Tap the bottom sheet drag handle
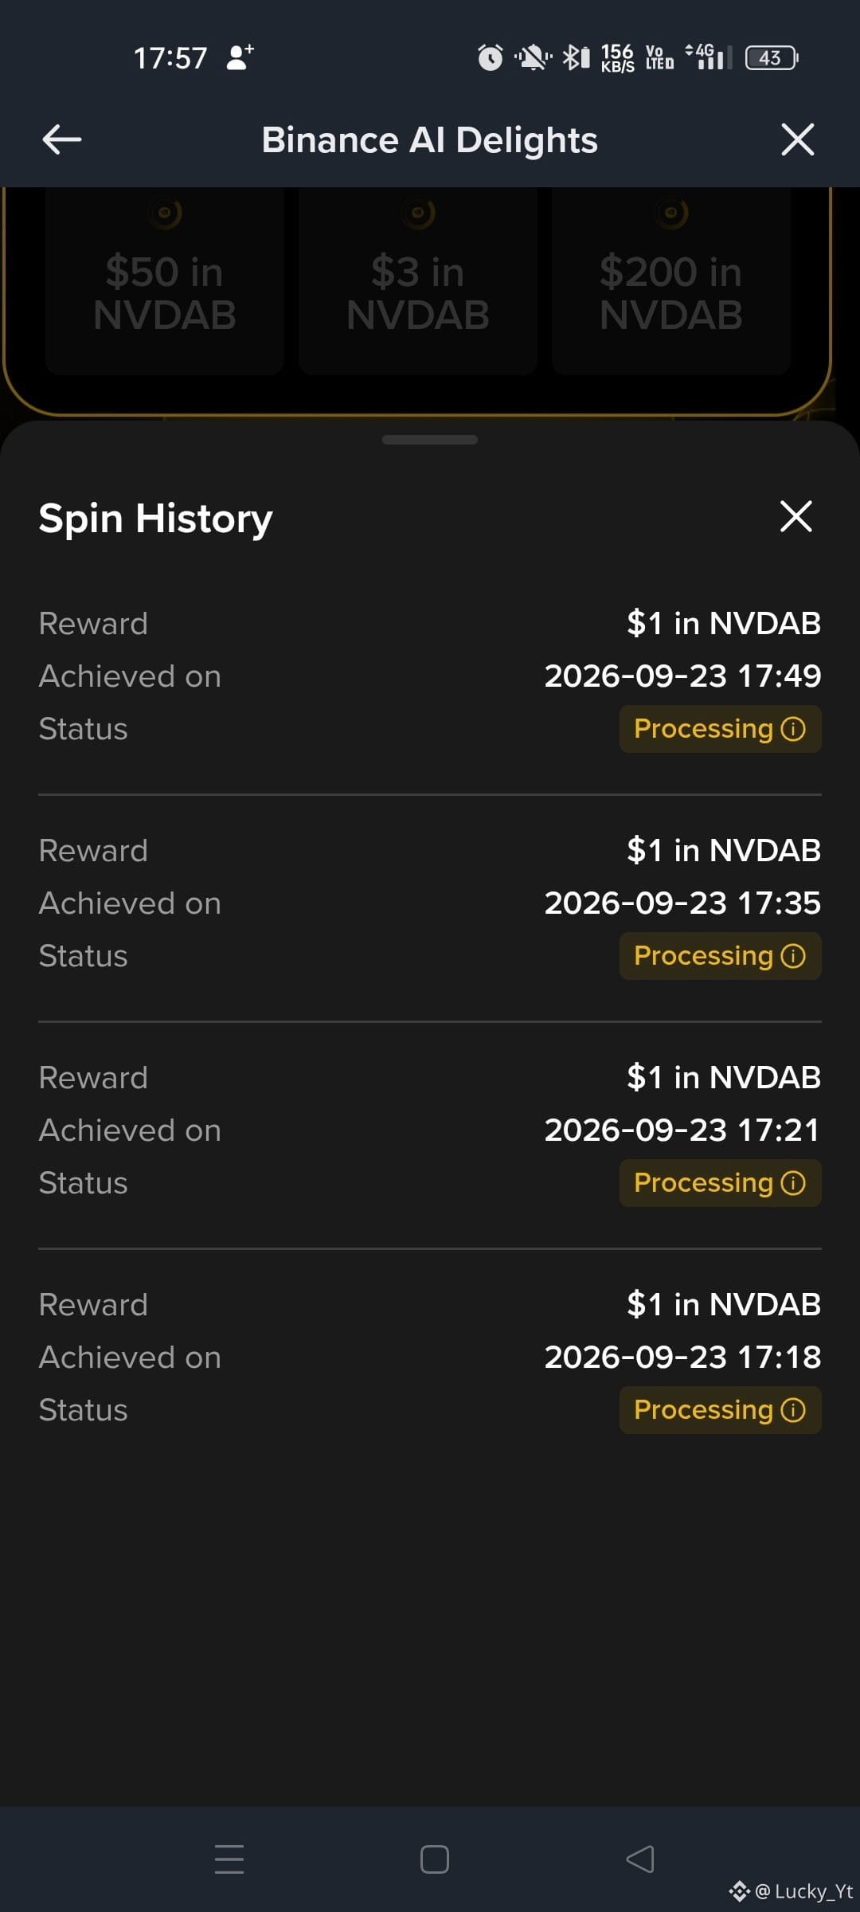This screenshot has height=1912, width=860. click(430, 440)
